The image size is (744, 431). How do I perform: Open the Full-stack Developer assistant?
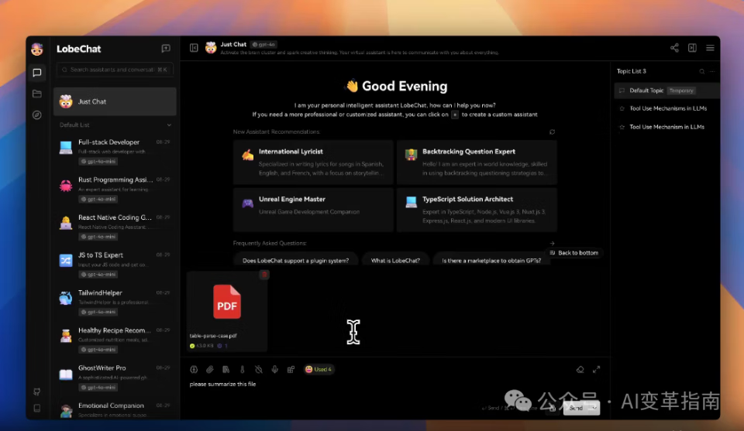pyautogui.click(x=115, y=151)
